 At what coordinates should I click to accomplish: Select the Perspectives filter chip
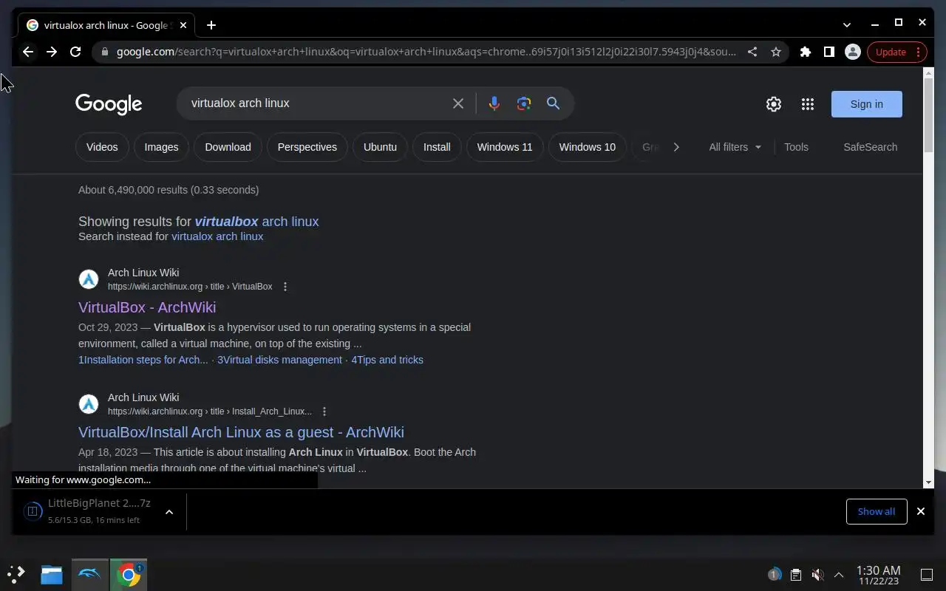307,147
